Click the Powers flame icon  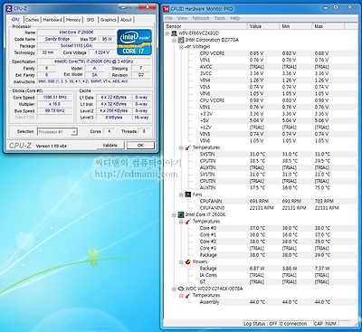tap(188, 261)
